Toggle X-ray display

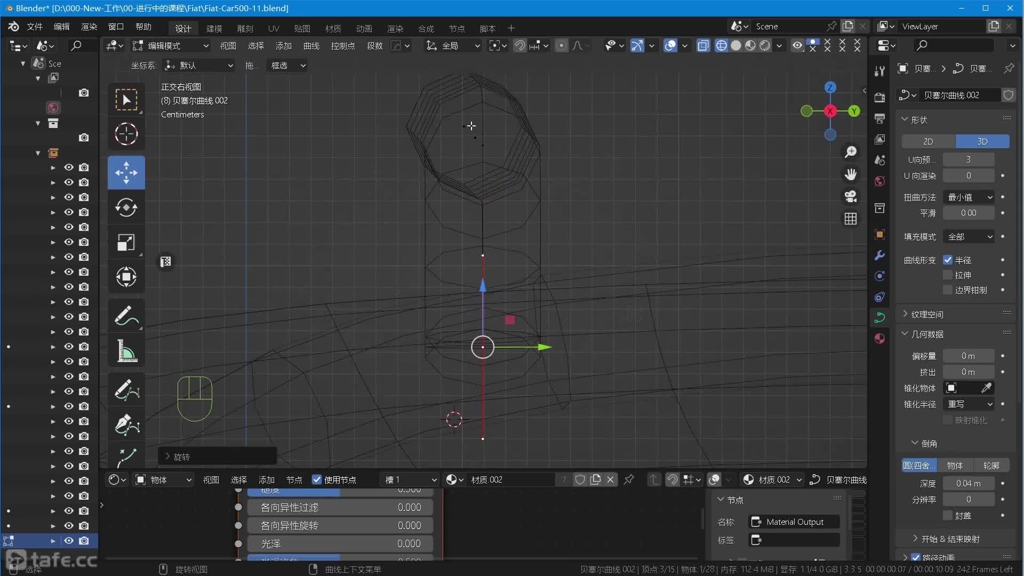tap(703, 46)
